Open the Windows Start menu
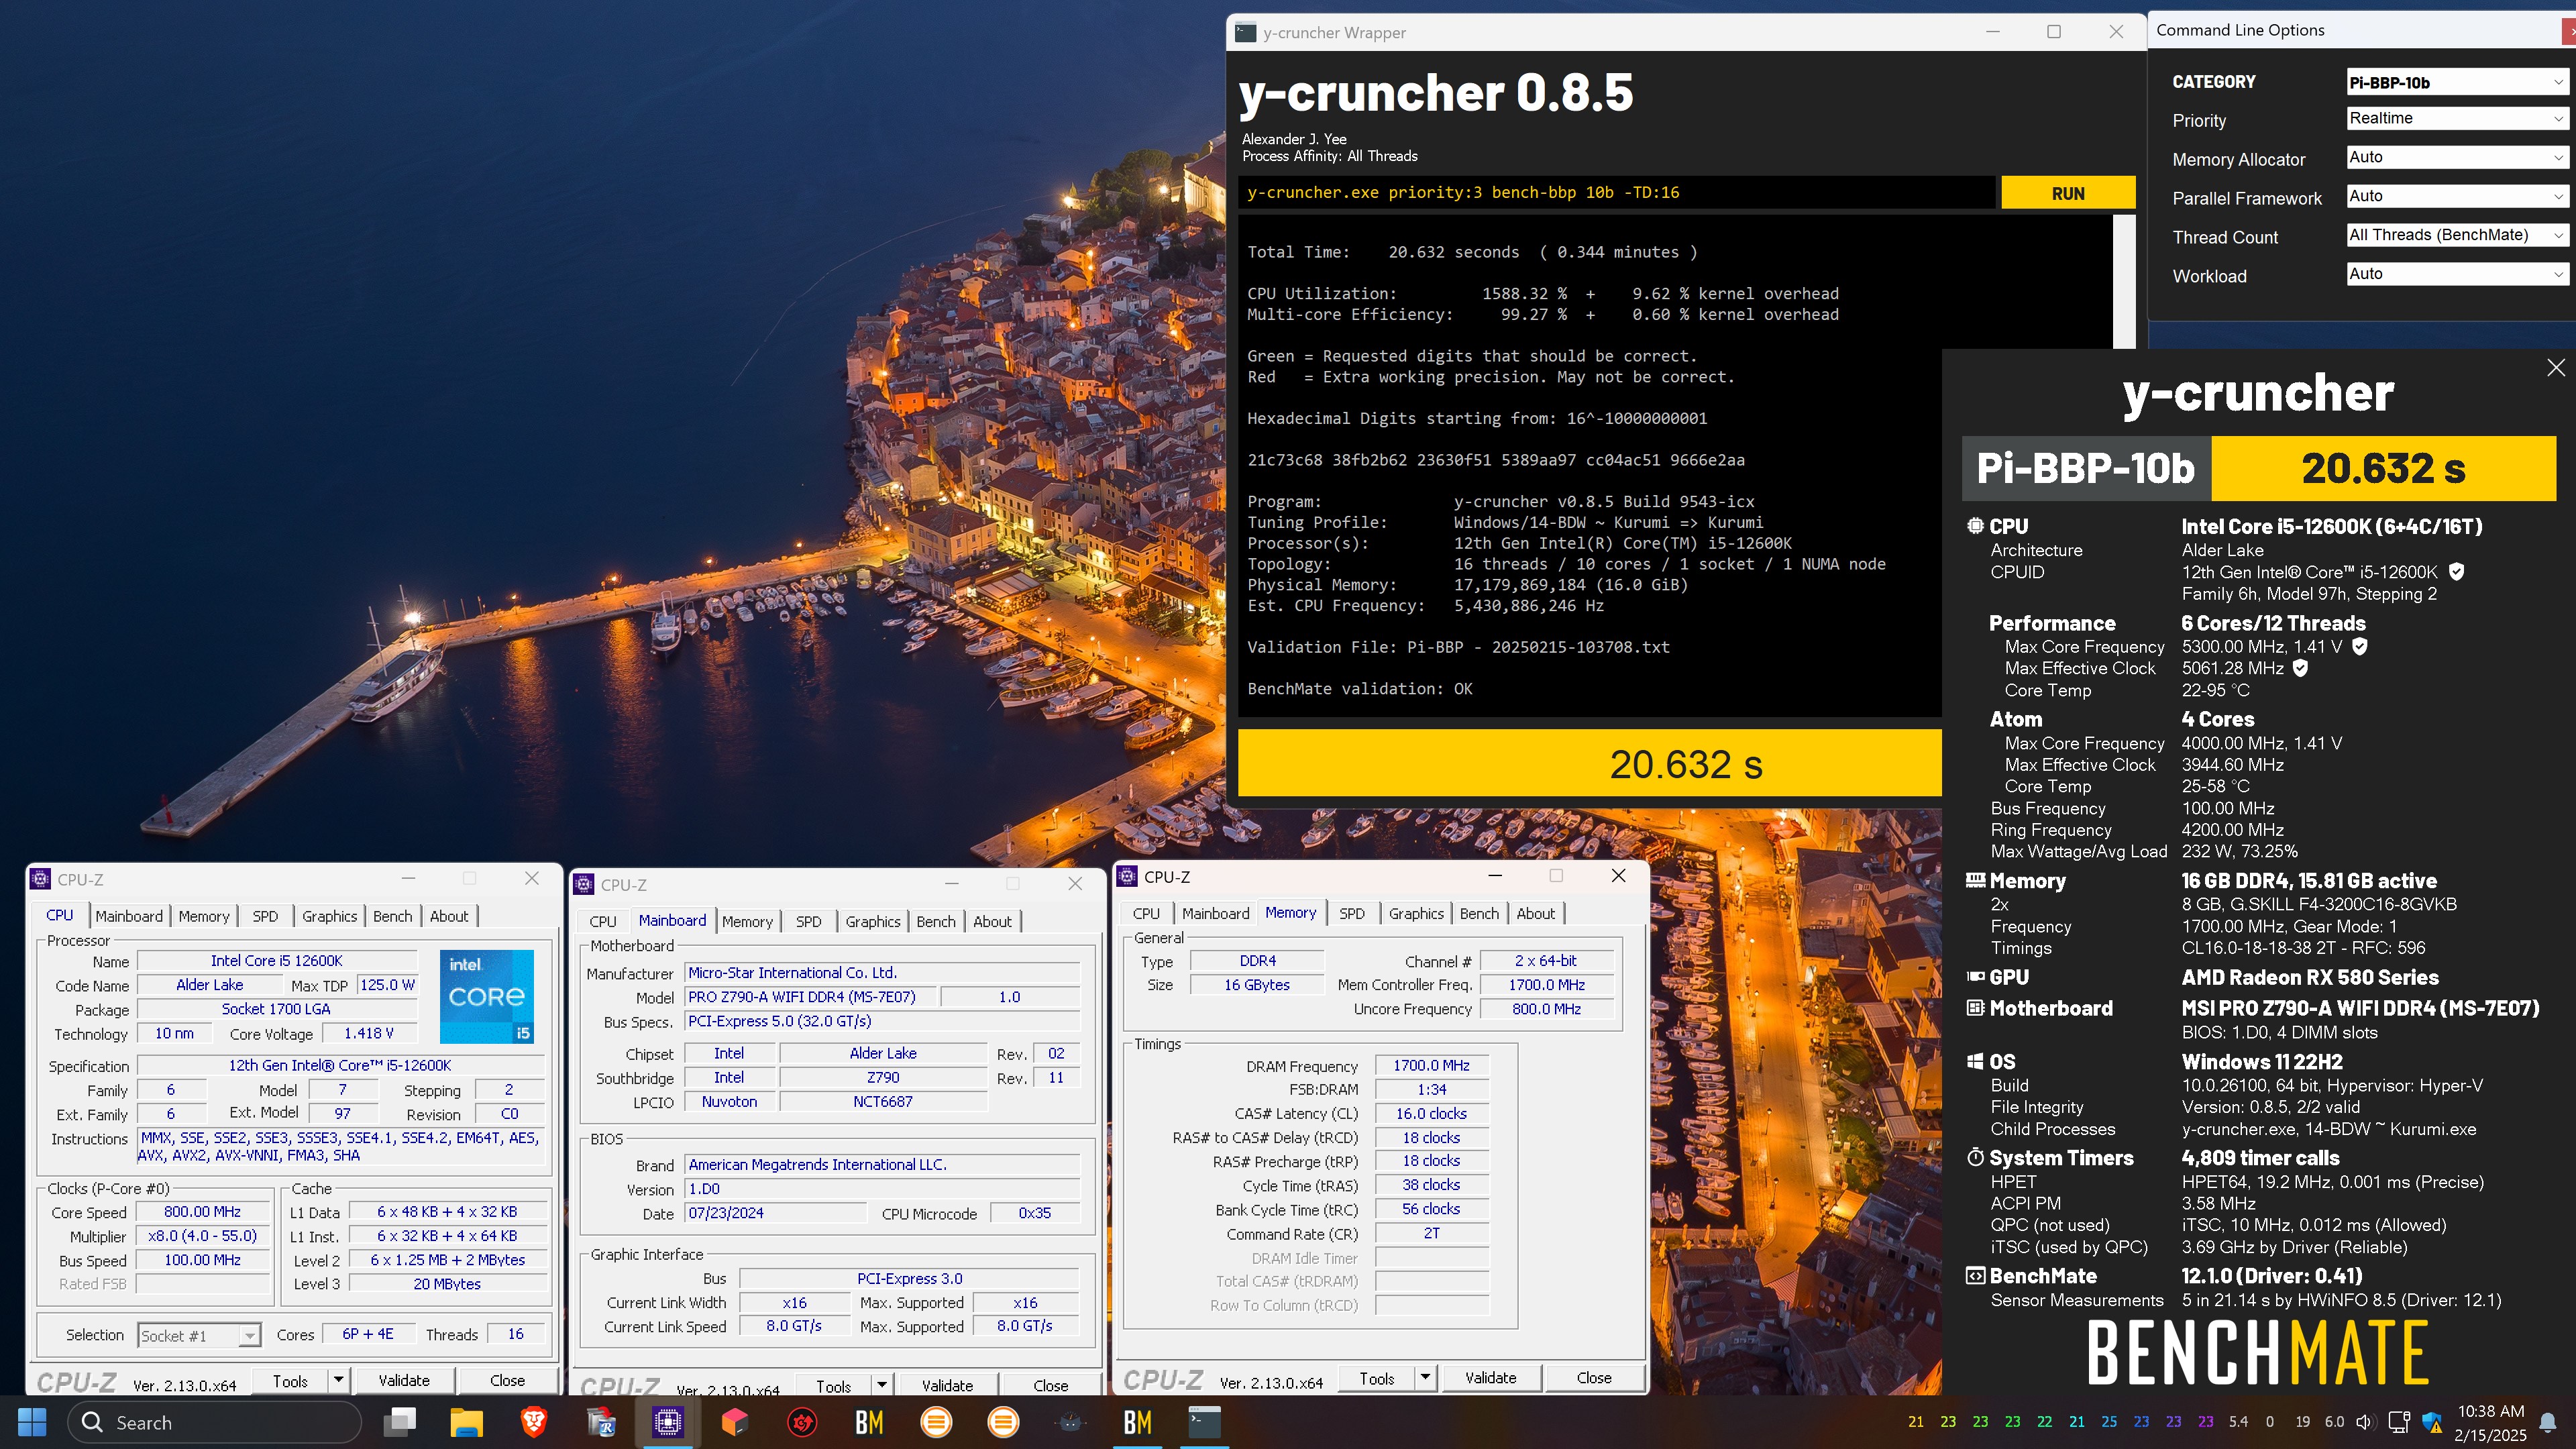 pos(32,1422)
